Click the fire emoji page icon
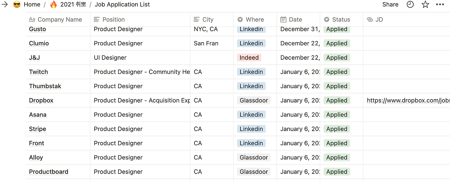 coord(53,5)
